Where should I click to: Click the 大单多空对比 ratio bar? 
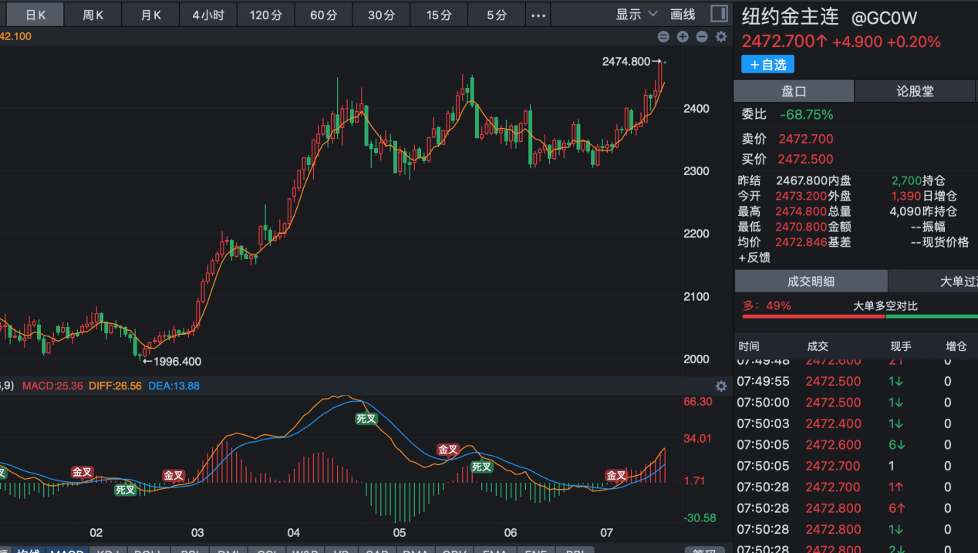[860, 316]
